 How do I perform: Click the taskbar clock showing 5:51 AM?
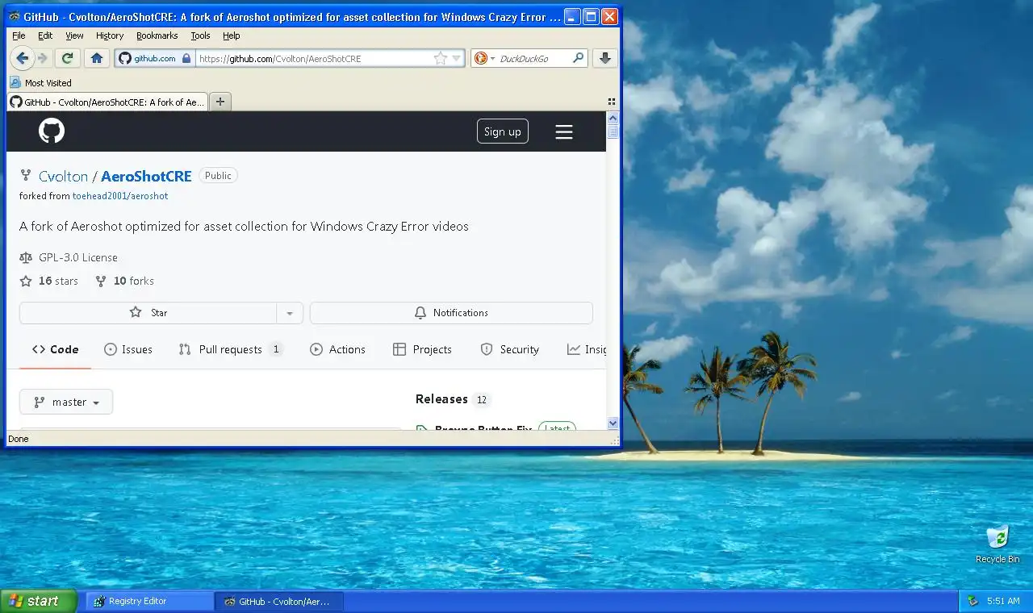(x=1003, y=601)
